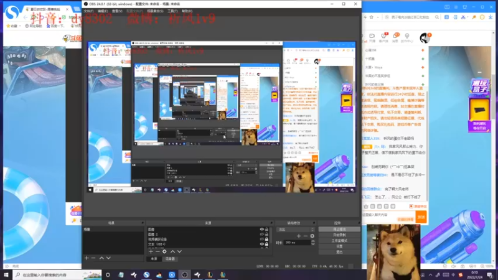Image resolution: width=498 pixels, height=280 pixels.
Task: Toggle visibility eye of 视频捕获设备 source
Action: click(261, 239)
